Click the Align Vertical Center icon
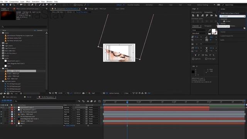 [x=211, y=15]
